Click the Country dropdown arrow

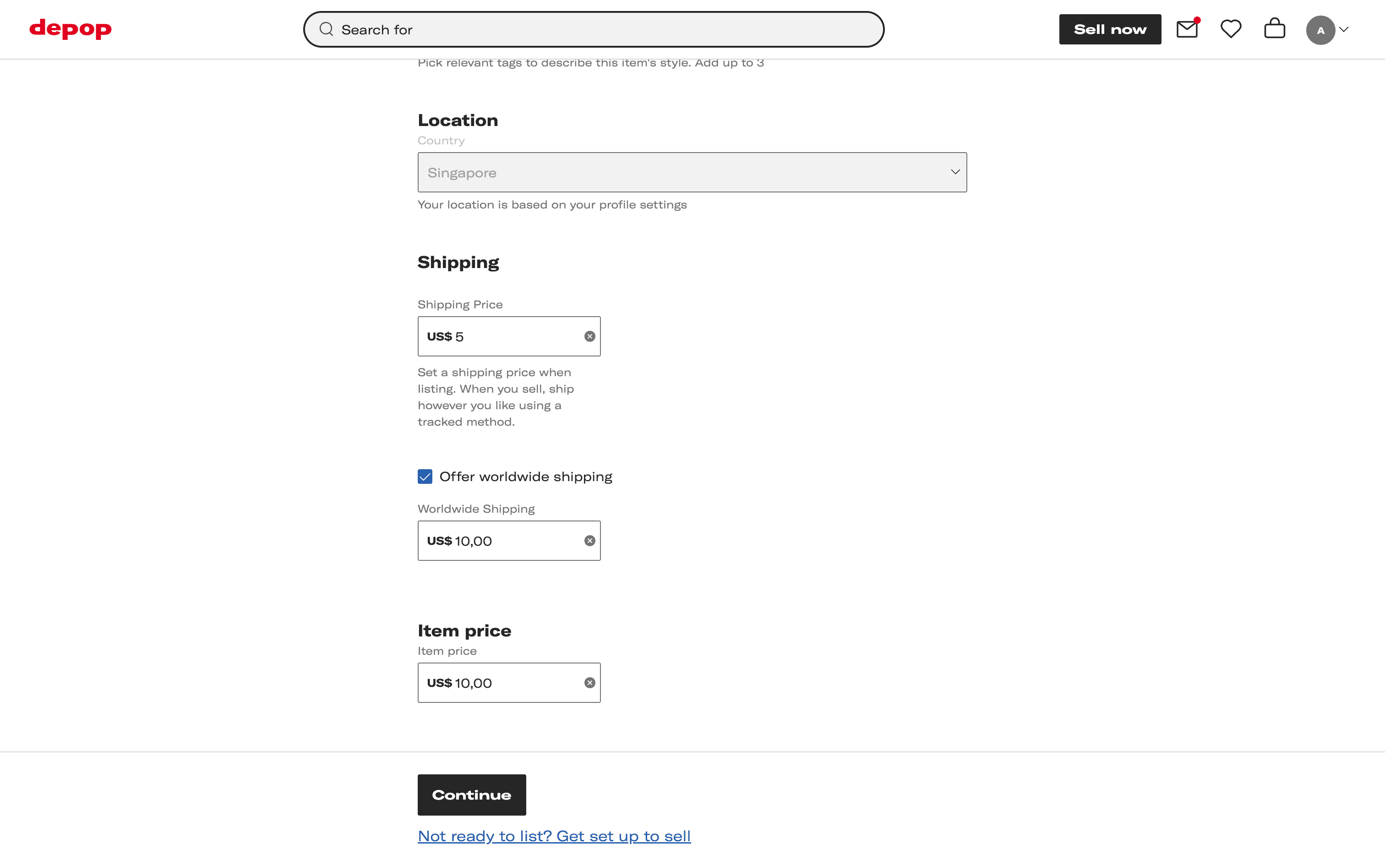click(955, 172)
